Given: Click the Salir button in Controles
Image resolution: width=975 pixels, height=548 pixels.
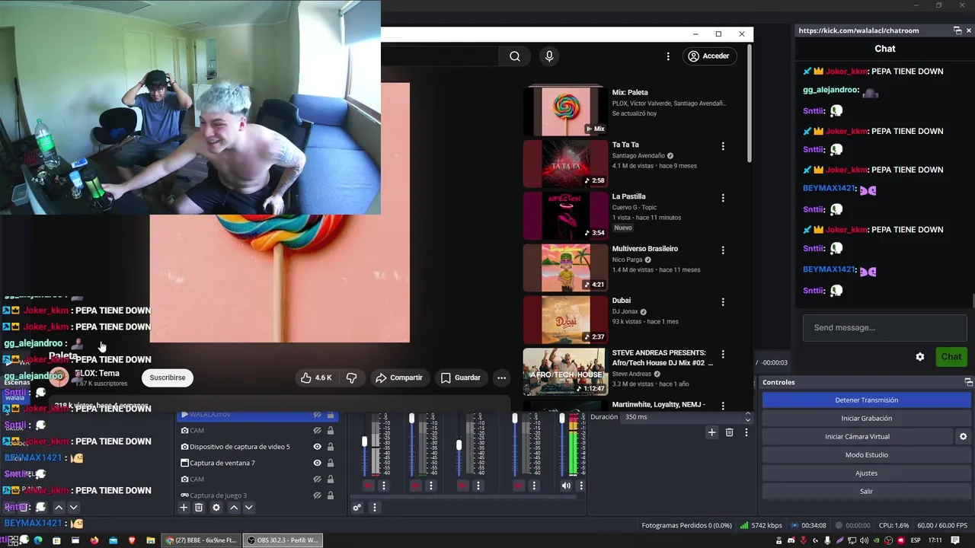Looking at the screenshot, I should (866, 492).
